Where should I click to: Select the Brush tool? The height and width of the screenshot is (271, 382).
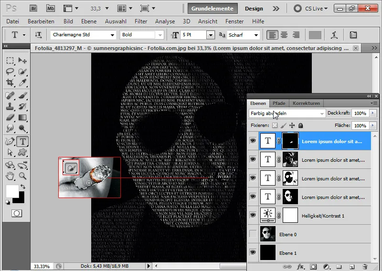(x=22, y=95)
